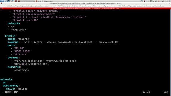Image resolution: width=171 pixels, height=96 pixels.
Task: Click the 'webgateway:' network definition key
Action: coord(11,86)
